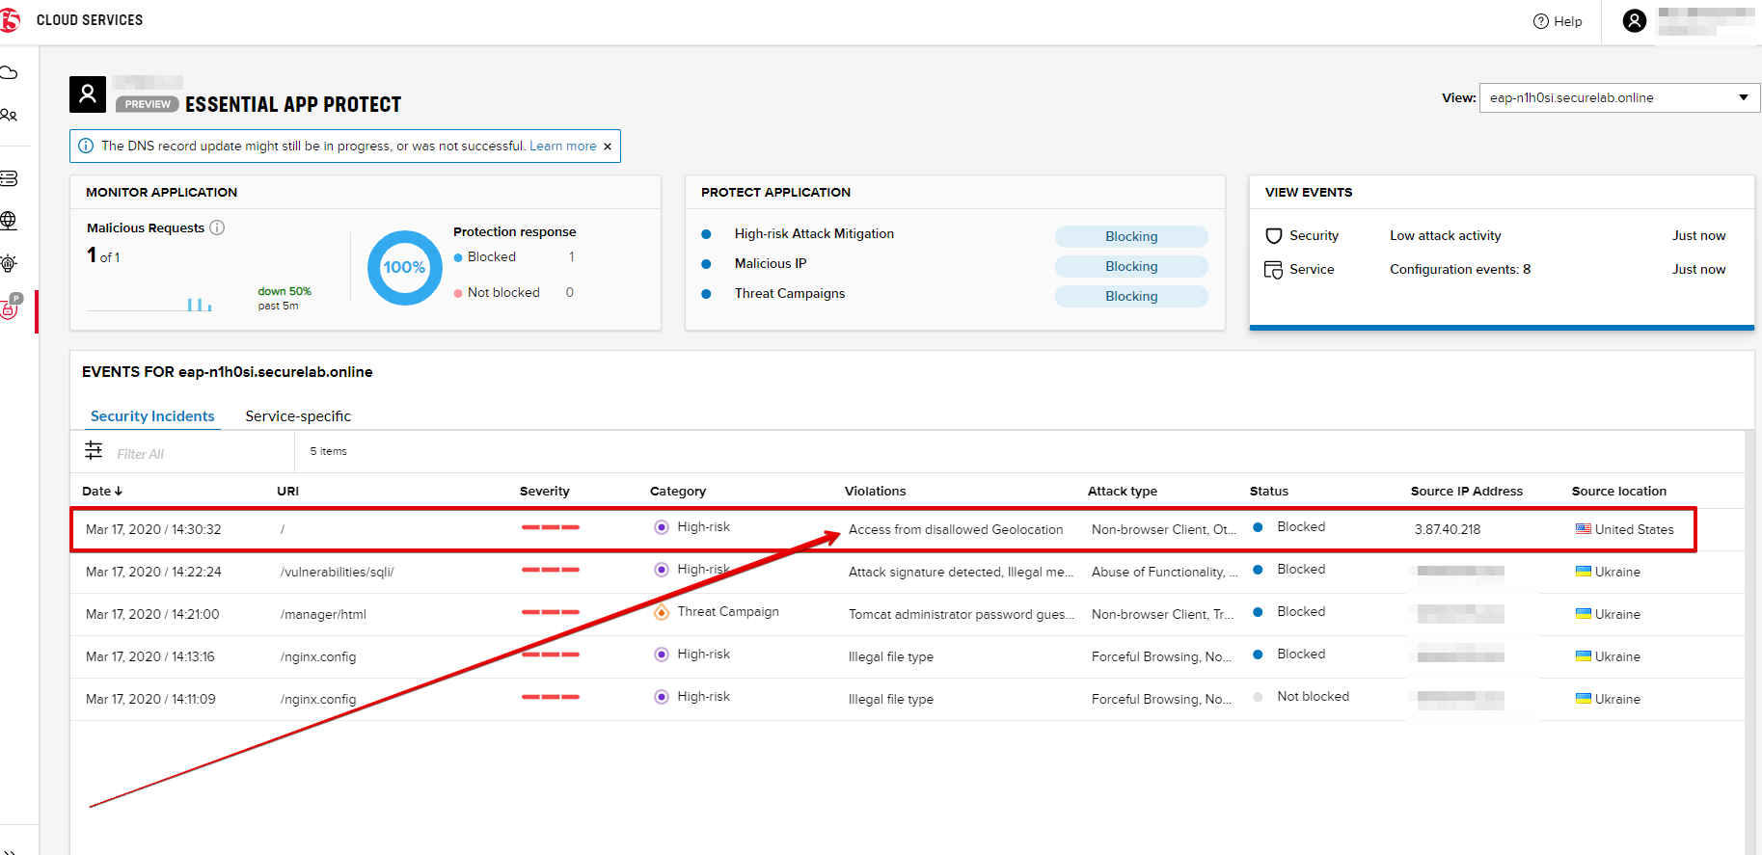Viewport: 1762px width, 855px height.
Task: Click the filter sliders icon
Action: click(94, 450)
